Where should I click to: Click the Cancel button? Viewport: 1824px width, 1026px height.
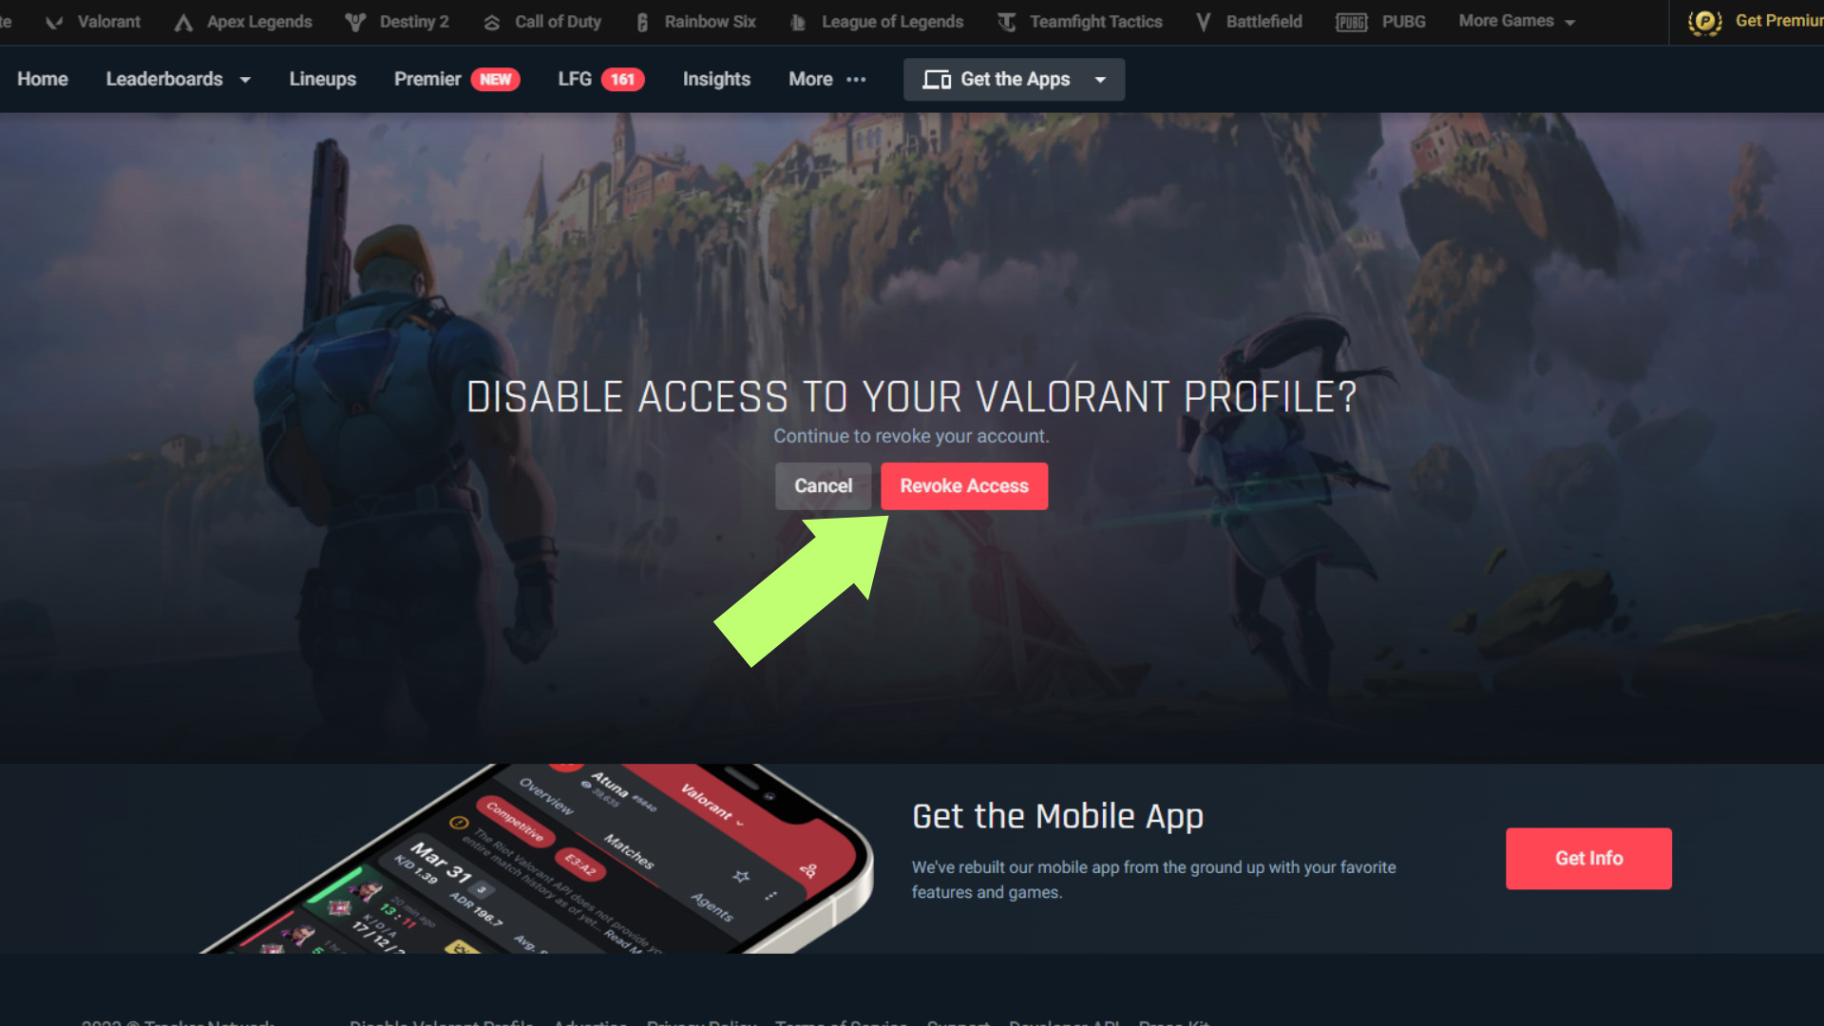coord(823,484)
